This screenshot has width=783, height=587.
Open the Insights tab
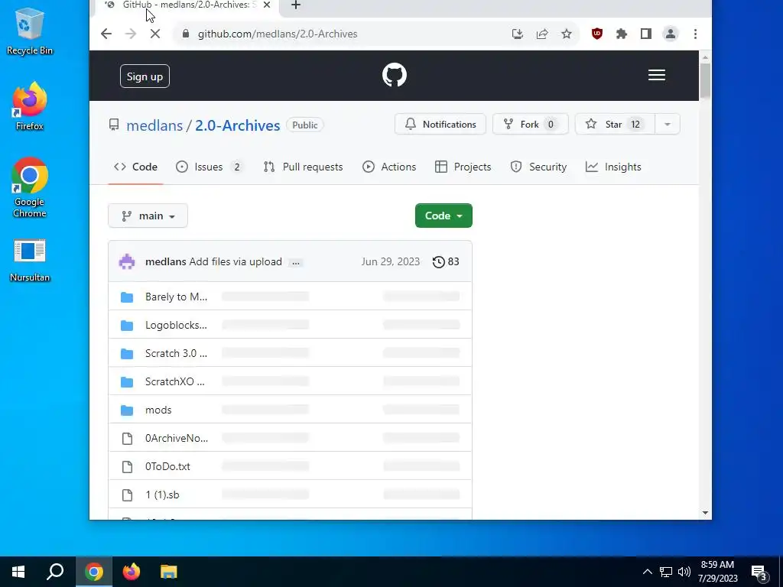(x=613, y=167)
